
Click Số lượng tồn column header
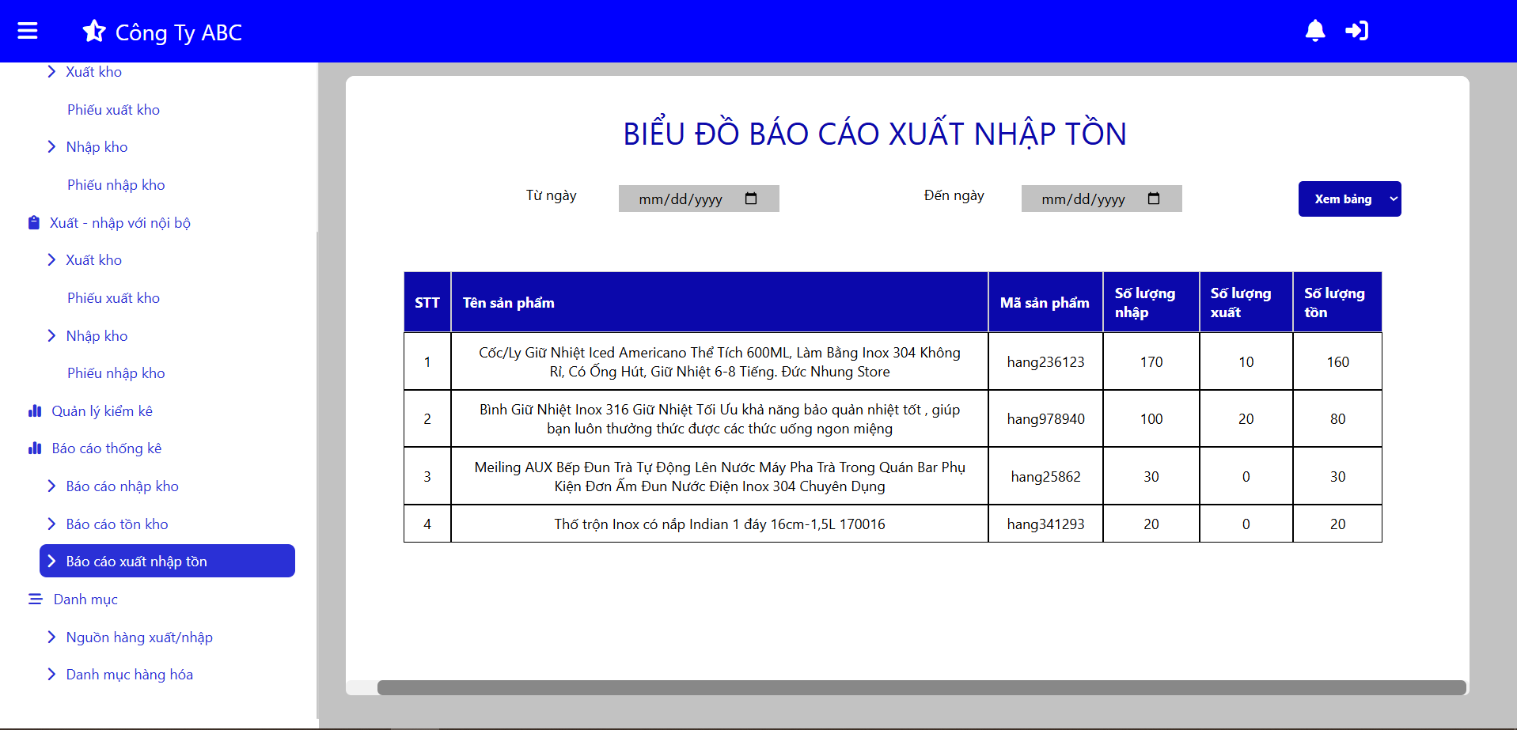pyautogui.click(x=1337, y=302)
